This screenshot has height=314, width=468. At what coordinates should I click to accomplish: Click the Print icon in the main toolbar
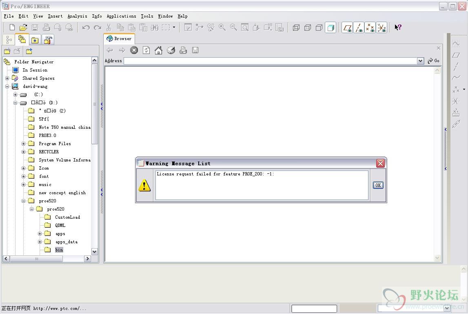coord(46,27)
